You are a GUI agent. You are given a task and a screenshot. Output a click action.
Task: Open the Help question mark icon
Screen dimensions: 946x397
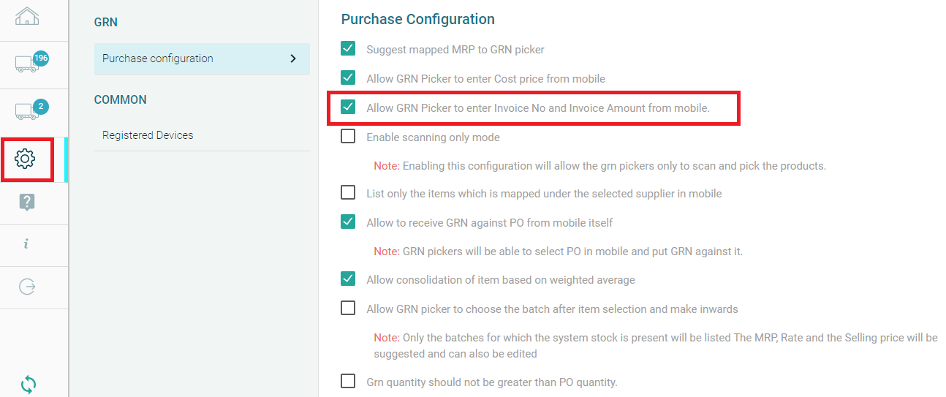[27, 203]
